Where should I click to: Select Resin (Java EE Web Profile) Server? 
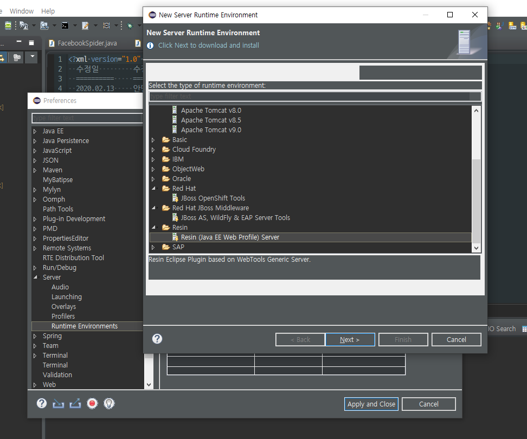point(230,237)
